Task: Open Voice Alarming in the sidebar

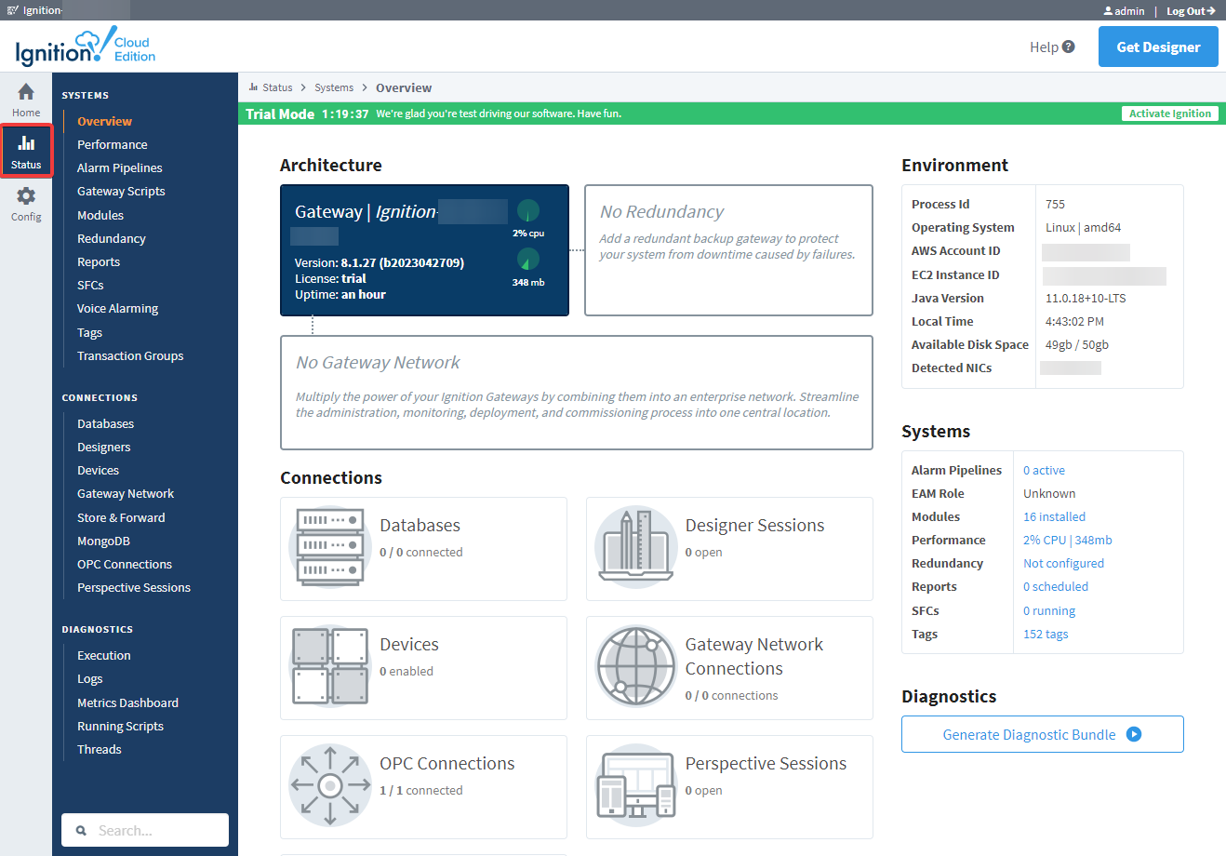Action: (117, 308)
